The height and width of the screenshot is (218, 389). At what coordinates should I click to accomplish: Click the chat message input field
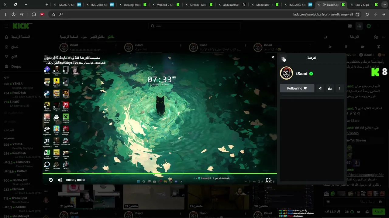tap(355, 202)
